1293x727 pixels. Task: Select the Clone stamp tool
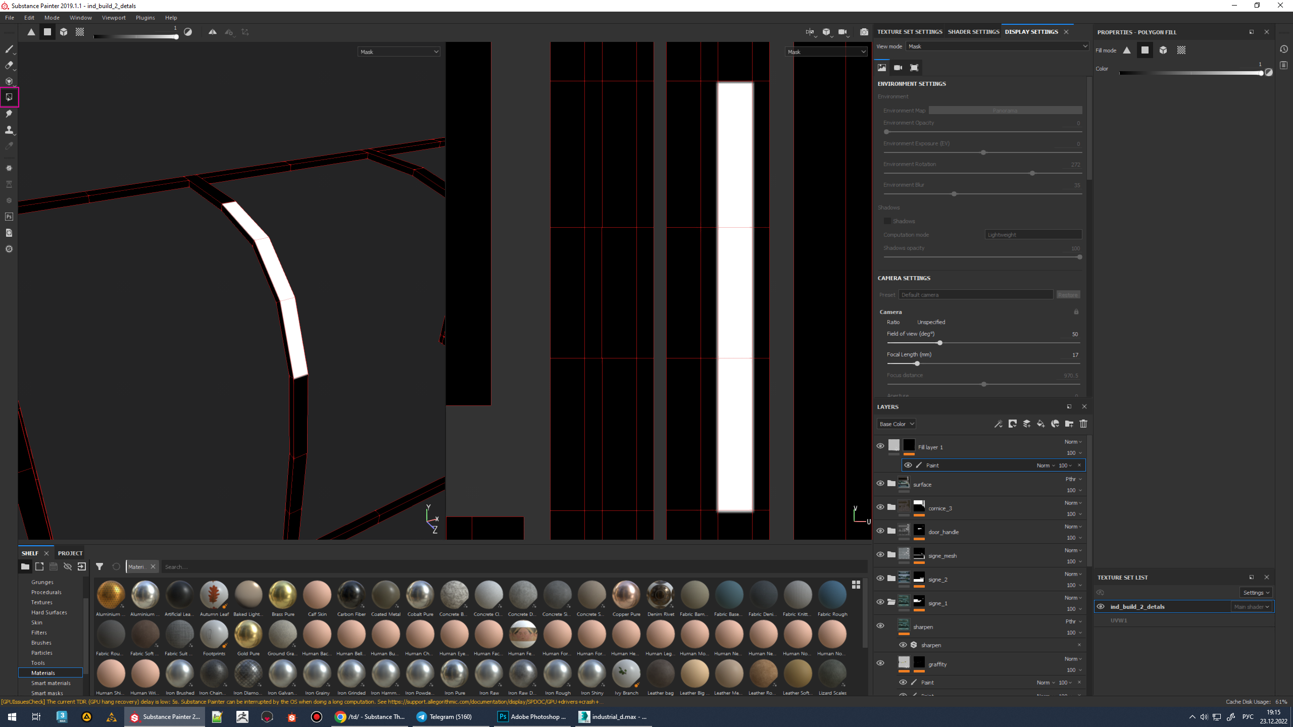[x=9, y=130]
